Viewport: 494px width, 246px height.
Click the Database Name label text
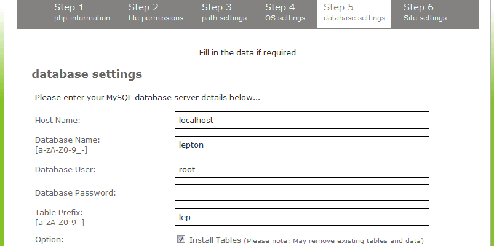tap(68, 140)
